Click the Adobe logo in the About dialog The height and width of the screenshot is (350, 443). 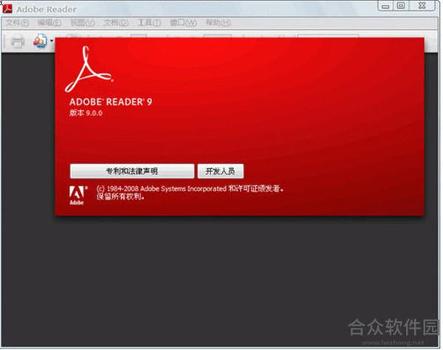point(77,195)
